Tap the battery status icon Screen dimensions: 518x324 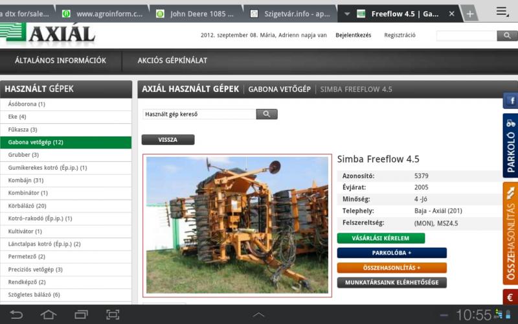(x=508, y=314)
